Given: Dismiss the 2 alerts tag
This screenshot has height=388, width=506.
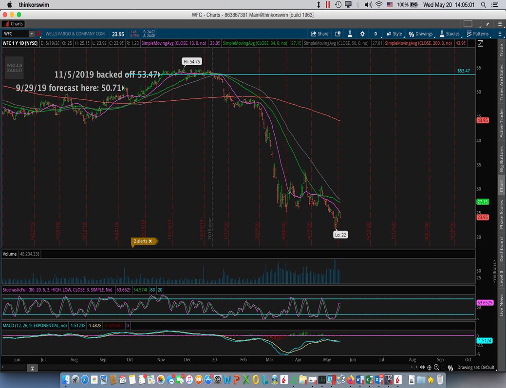Looking at the screenshot, I should pos(150,241).
